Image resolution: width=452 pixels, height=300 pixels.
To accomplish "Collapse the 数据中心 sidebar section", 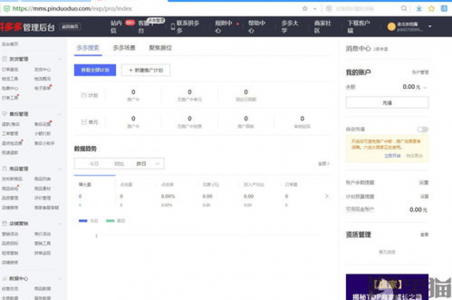I will tap(60, 279).
